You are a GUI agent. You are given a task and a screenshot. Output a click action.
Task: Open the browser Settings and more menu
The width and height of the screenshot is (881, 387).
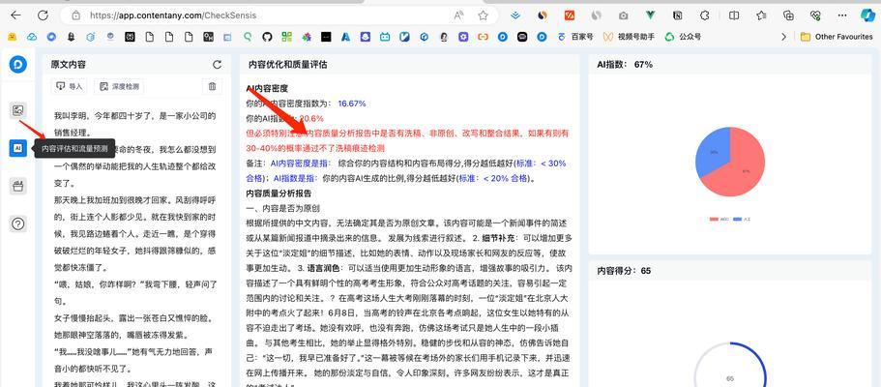841,15
